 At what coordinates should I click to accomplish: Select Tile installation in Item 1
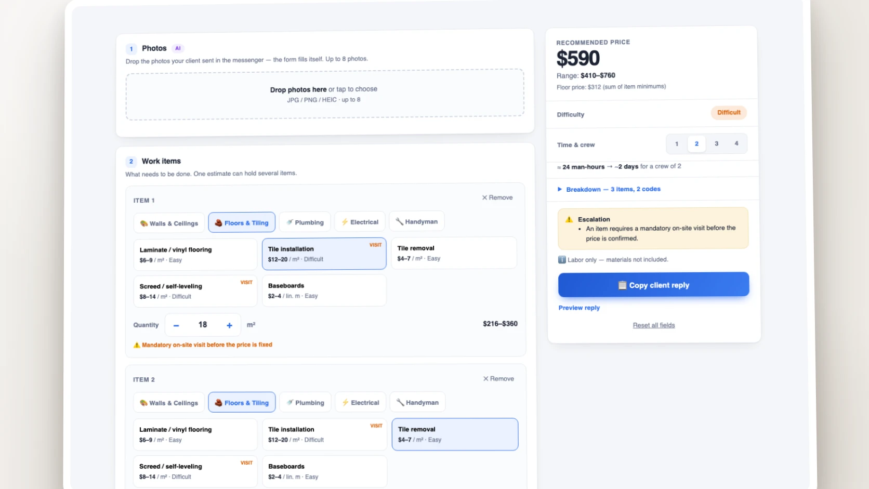coord(324,254)
